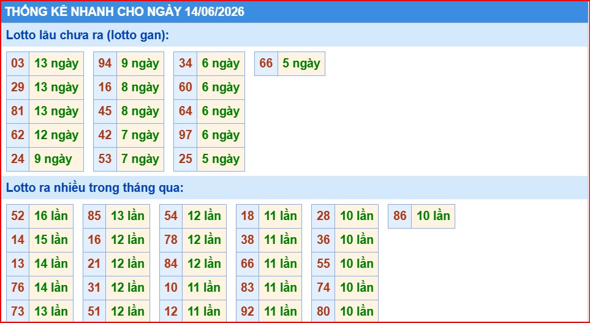Select lotto number 62 with 12 ngày
Screen dimensions: 590x323
coord(18,135)
